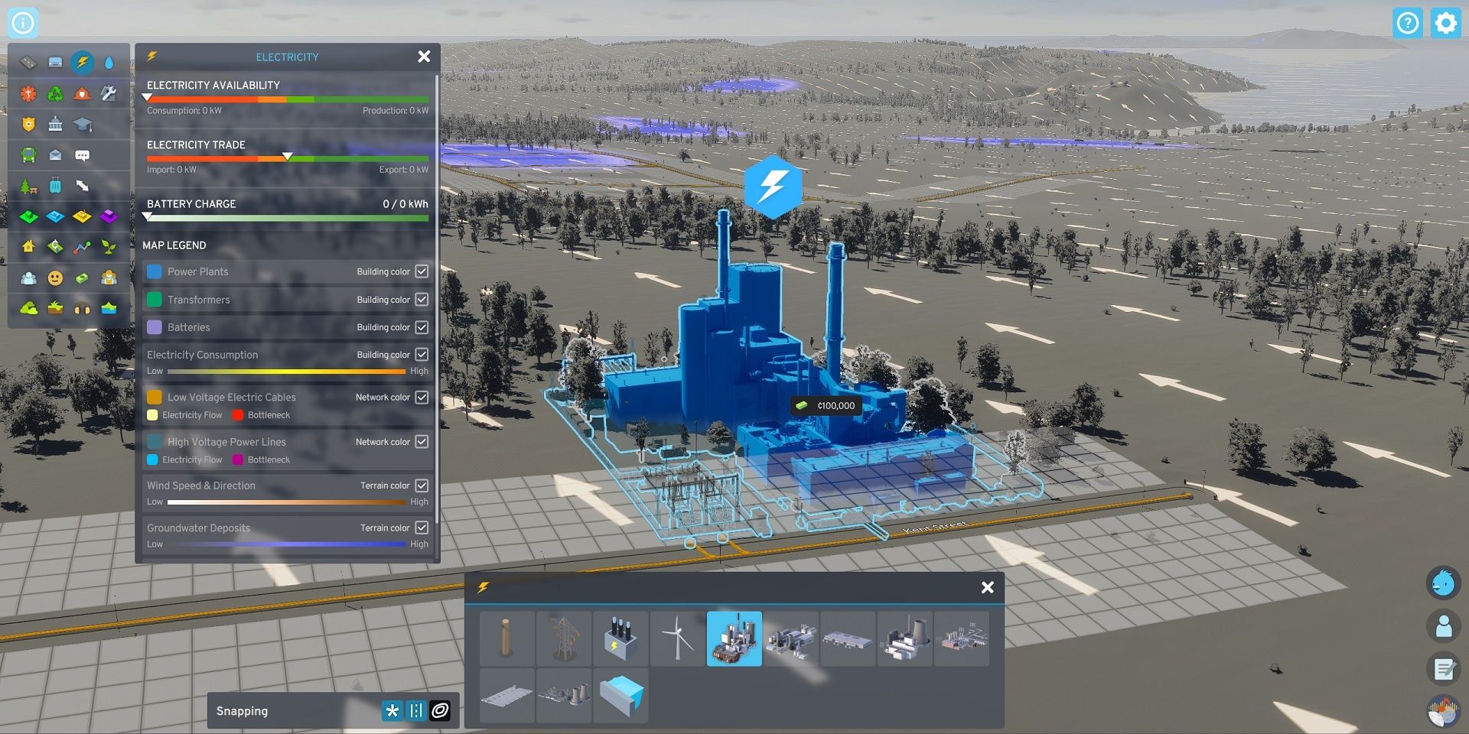Toggle Batteries building color checkbox

422,327
